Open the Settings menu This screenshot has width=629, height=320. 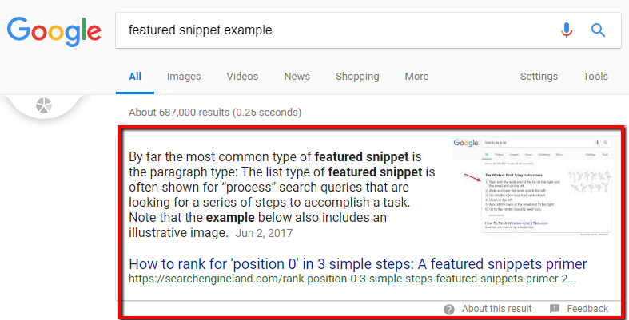click(x=539, y=77)
